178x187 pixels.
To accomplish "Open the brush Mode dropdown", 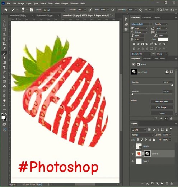I will coord(54,10).
